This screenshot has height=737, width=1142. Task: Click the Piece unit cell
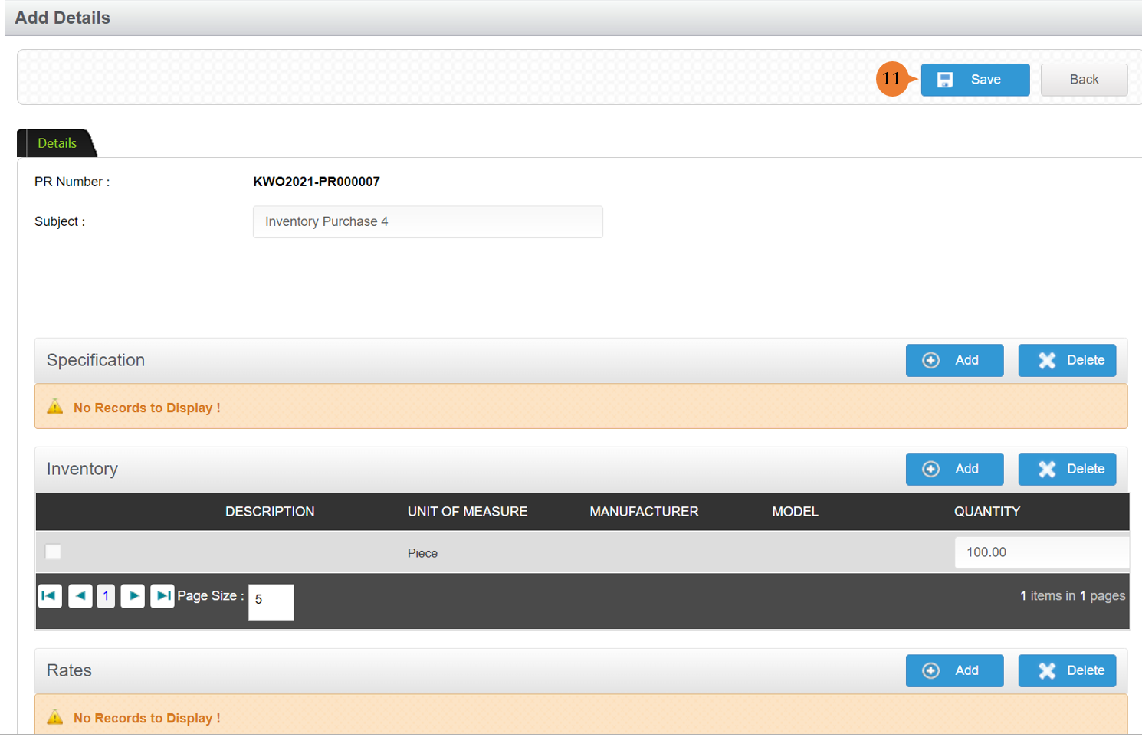tap(422, 553)
